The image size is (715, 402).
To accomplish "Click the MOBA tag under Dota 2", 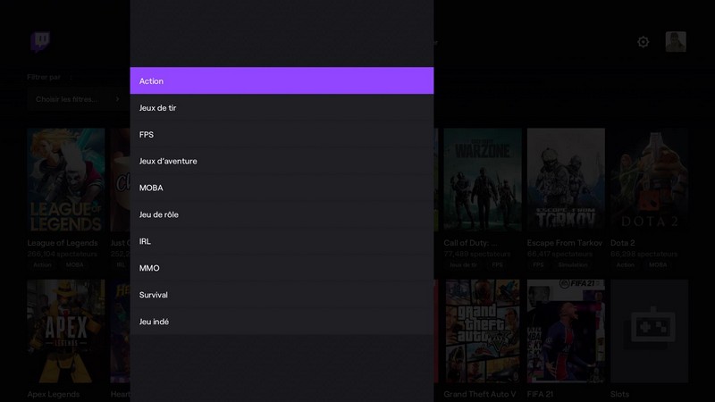I will [x=658, y=264].
